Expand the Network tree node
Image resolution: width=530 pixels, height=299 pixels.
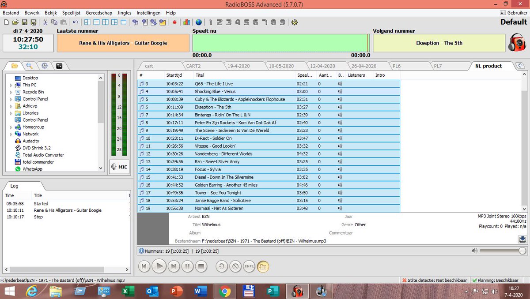(11, 134)
